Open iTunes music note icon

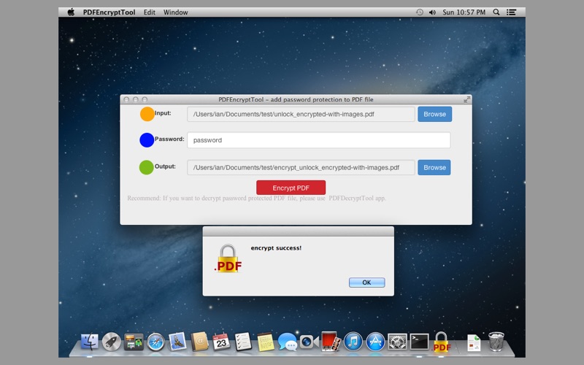pos(353,342)
